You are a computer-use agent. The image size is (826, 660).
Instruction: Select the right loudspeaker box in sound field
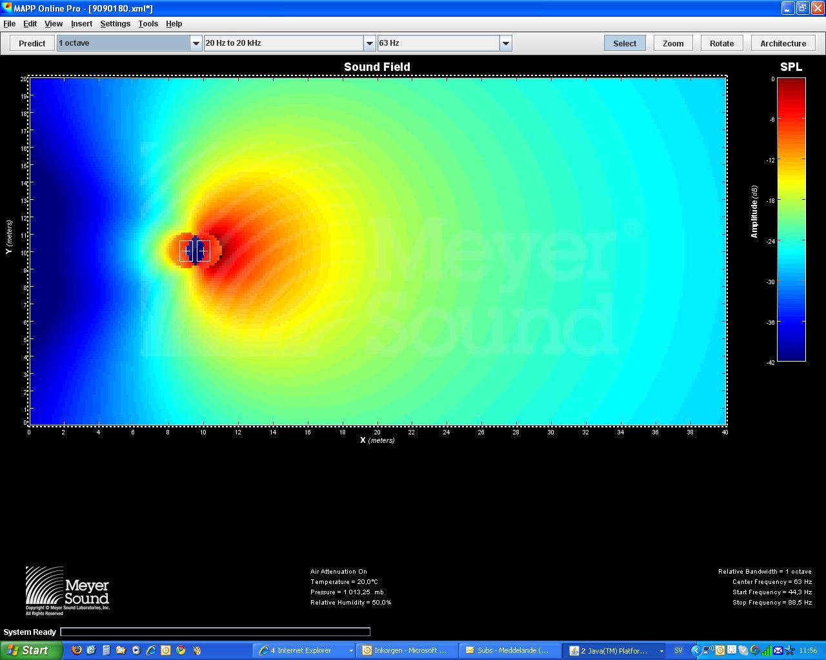203,251
